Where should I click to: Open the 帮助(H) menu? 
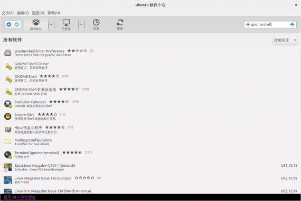pos(53,13)
